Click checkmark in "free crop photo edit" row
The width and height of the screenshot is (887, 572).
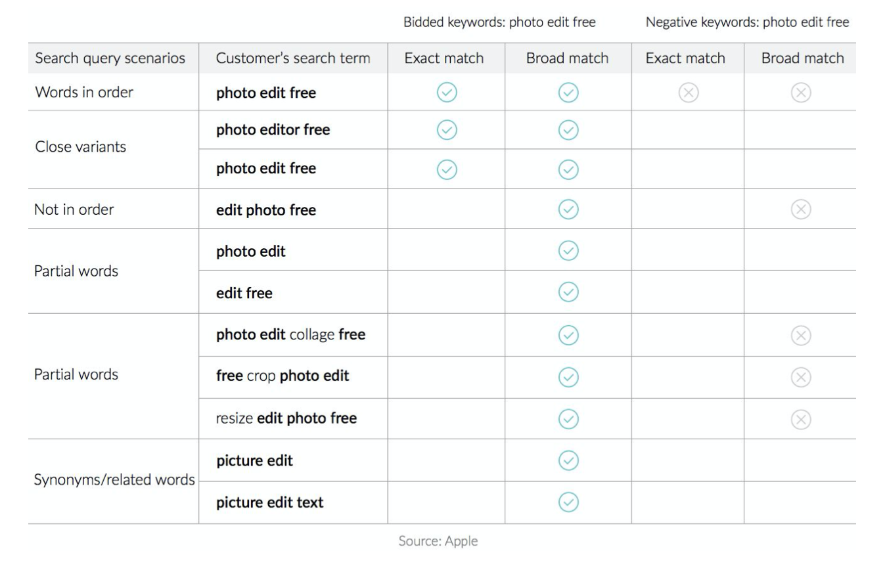pos(568,377)
